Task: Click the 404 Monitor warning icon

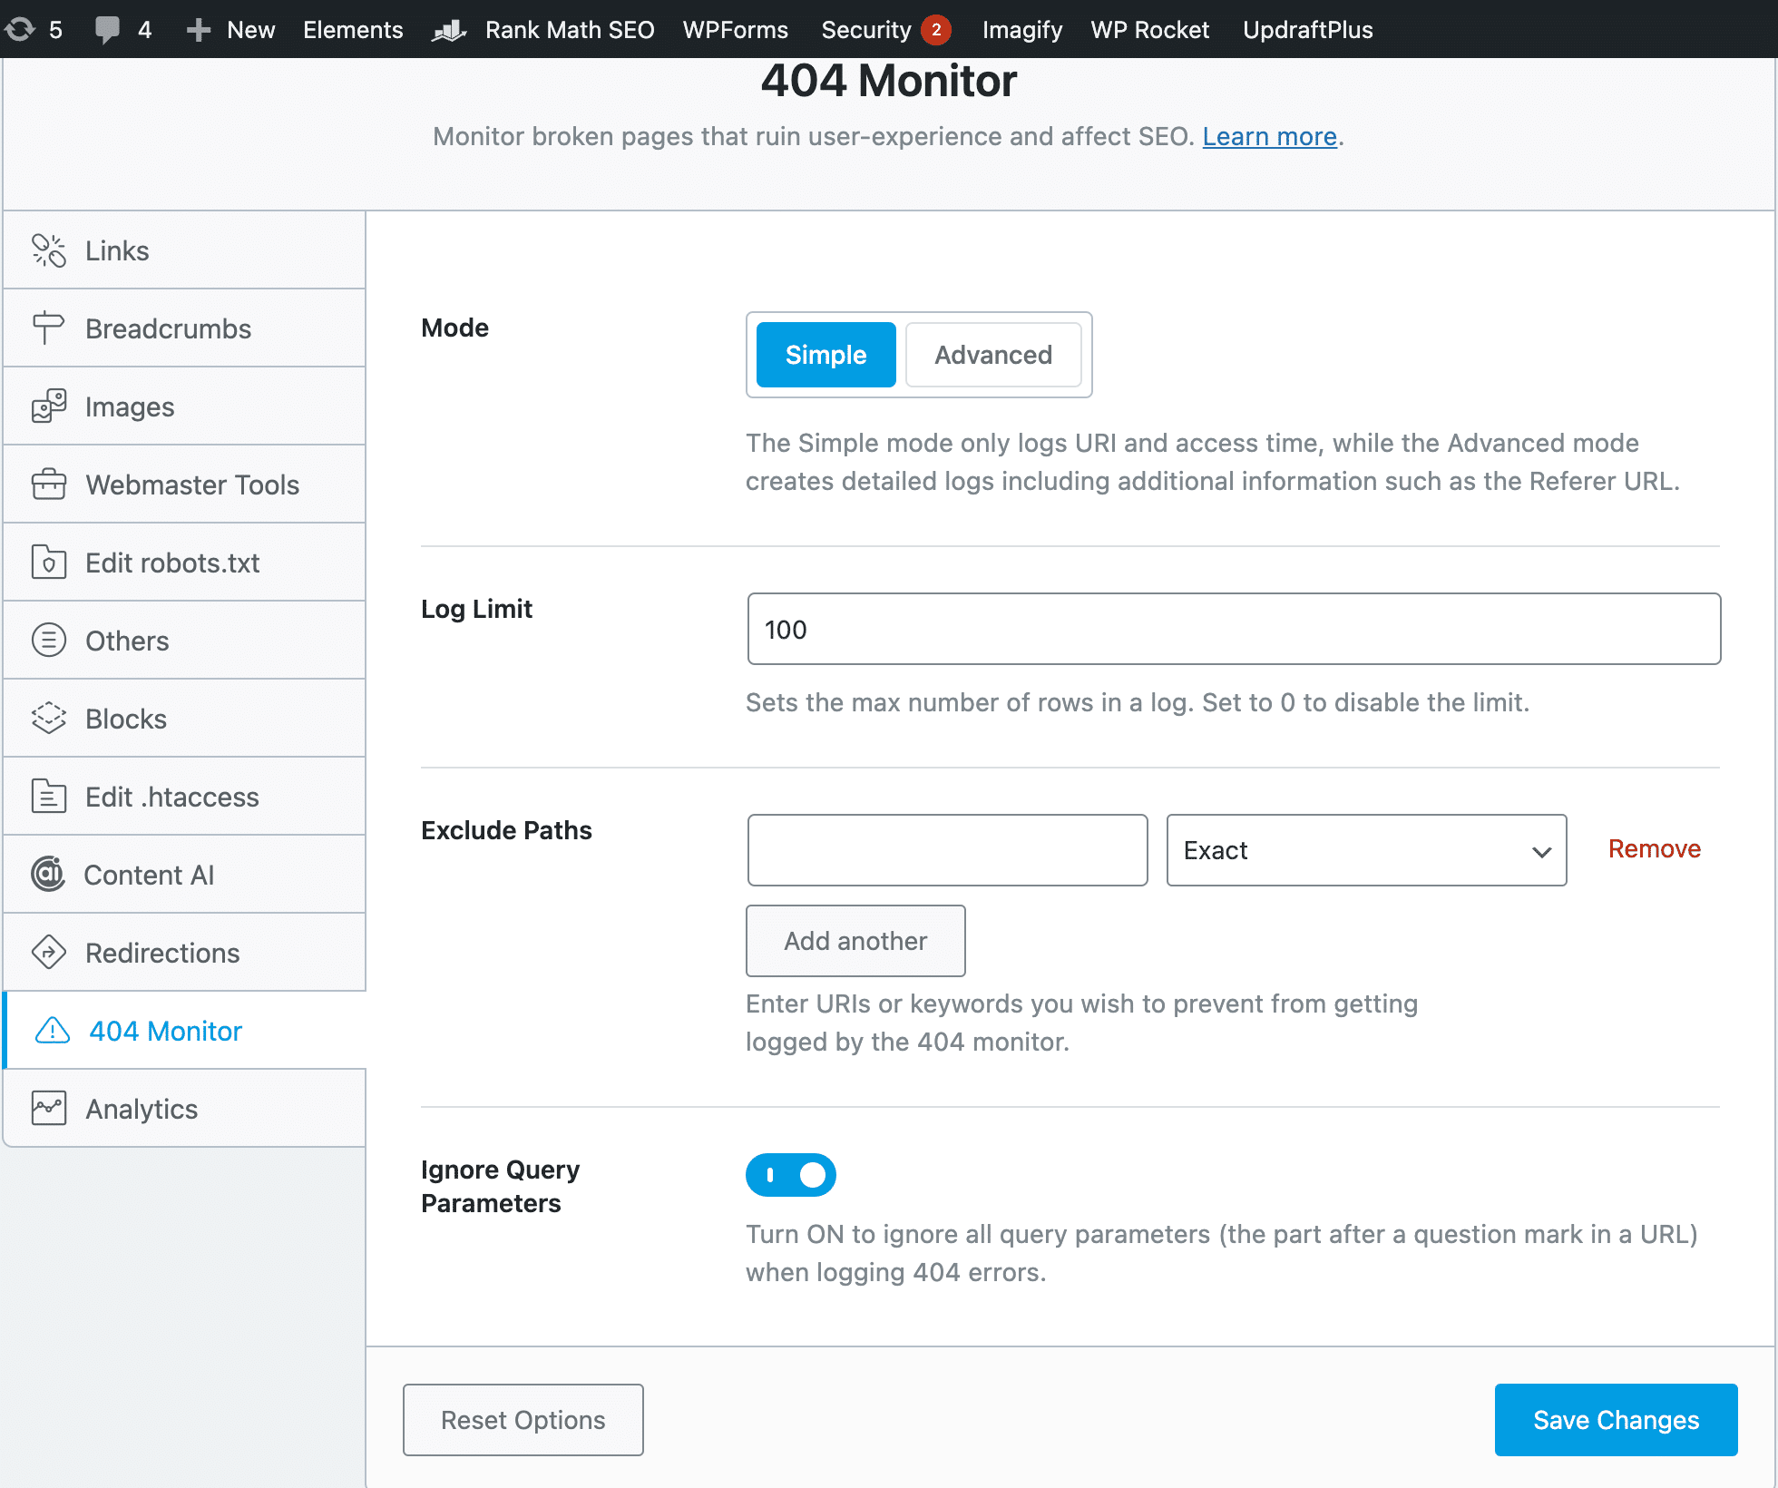Action: tap(52, 1031)
